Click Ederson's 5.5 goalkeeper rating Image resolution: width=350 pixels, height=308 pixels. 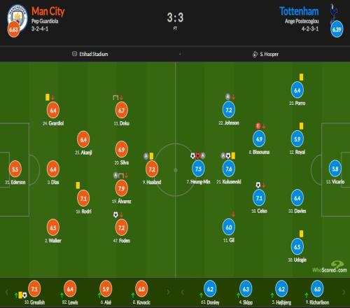click(15, 169)
